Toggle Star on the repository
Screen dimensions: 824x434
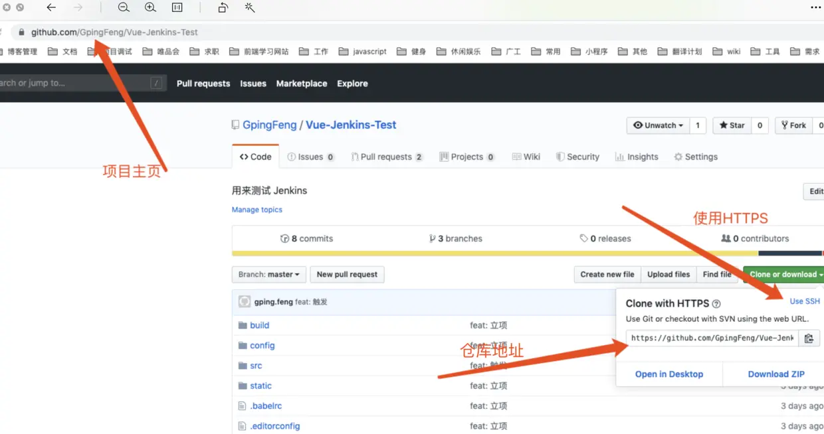coord(732,125)
